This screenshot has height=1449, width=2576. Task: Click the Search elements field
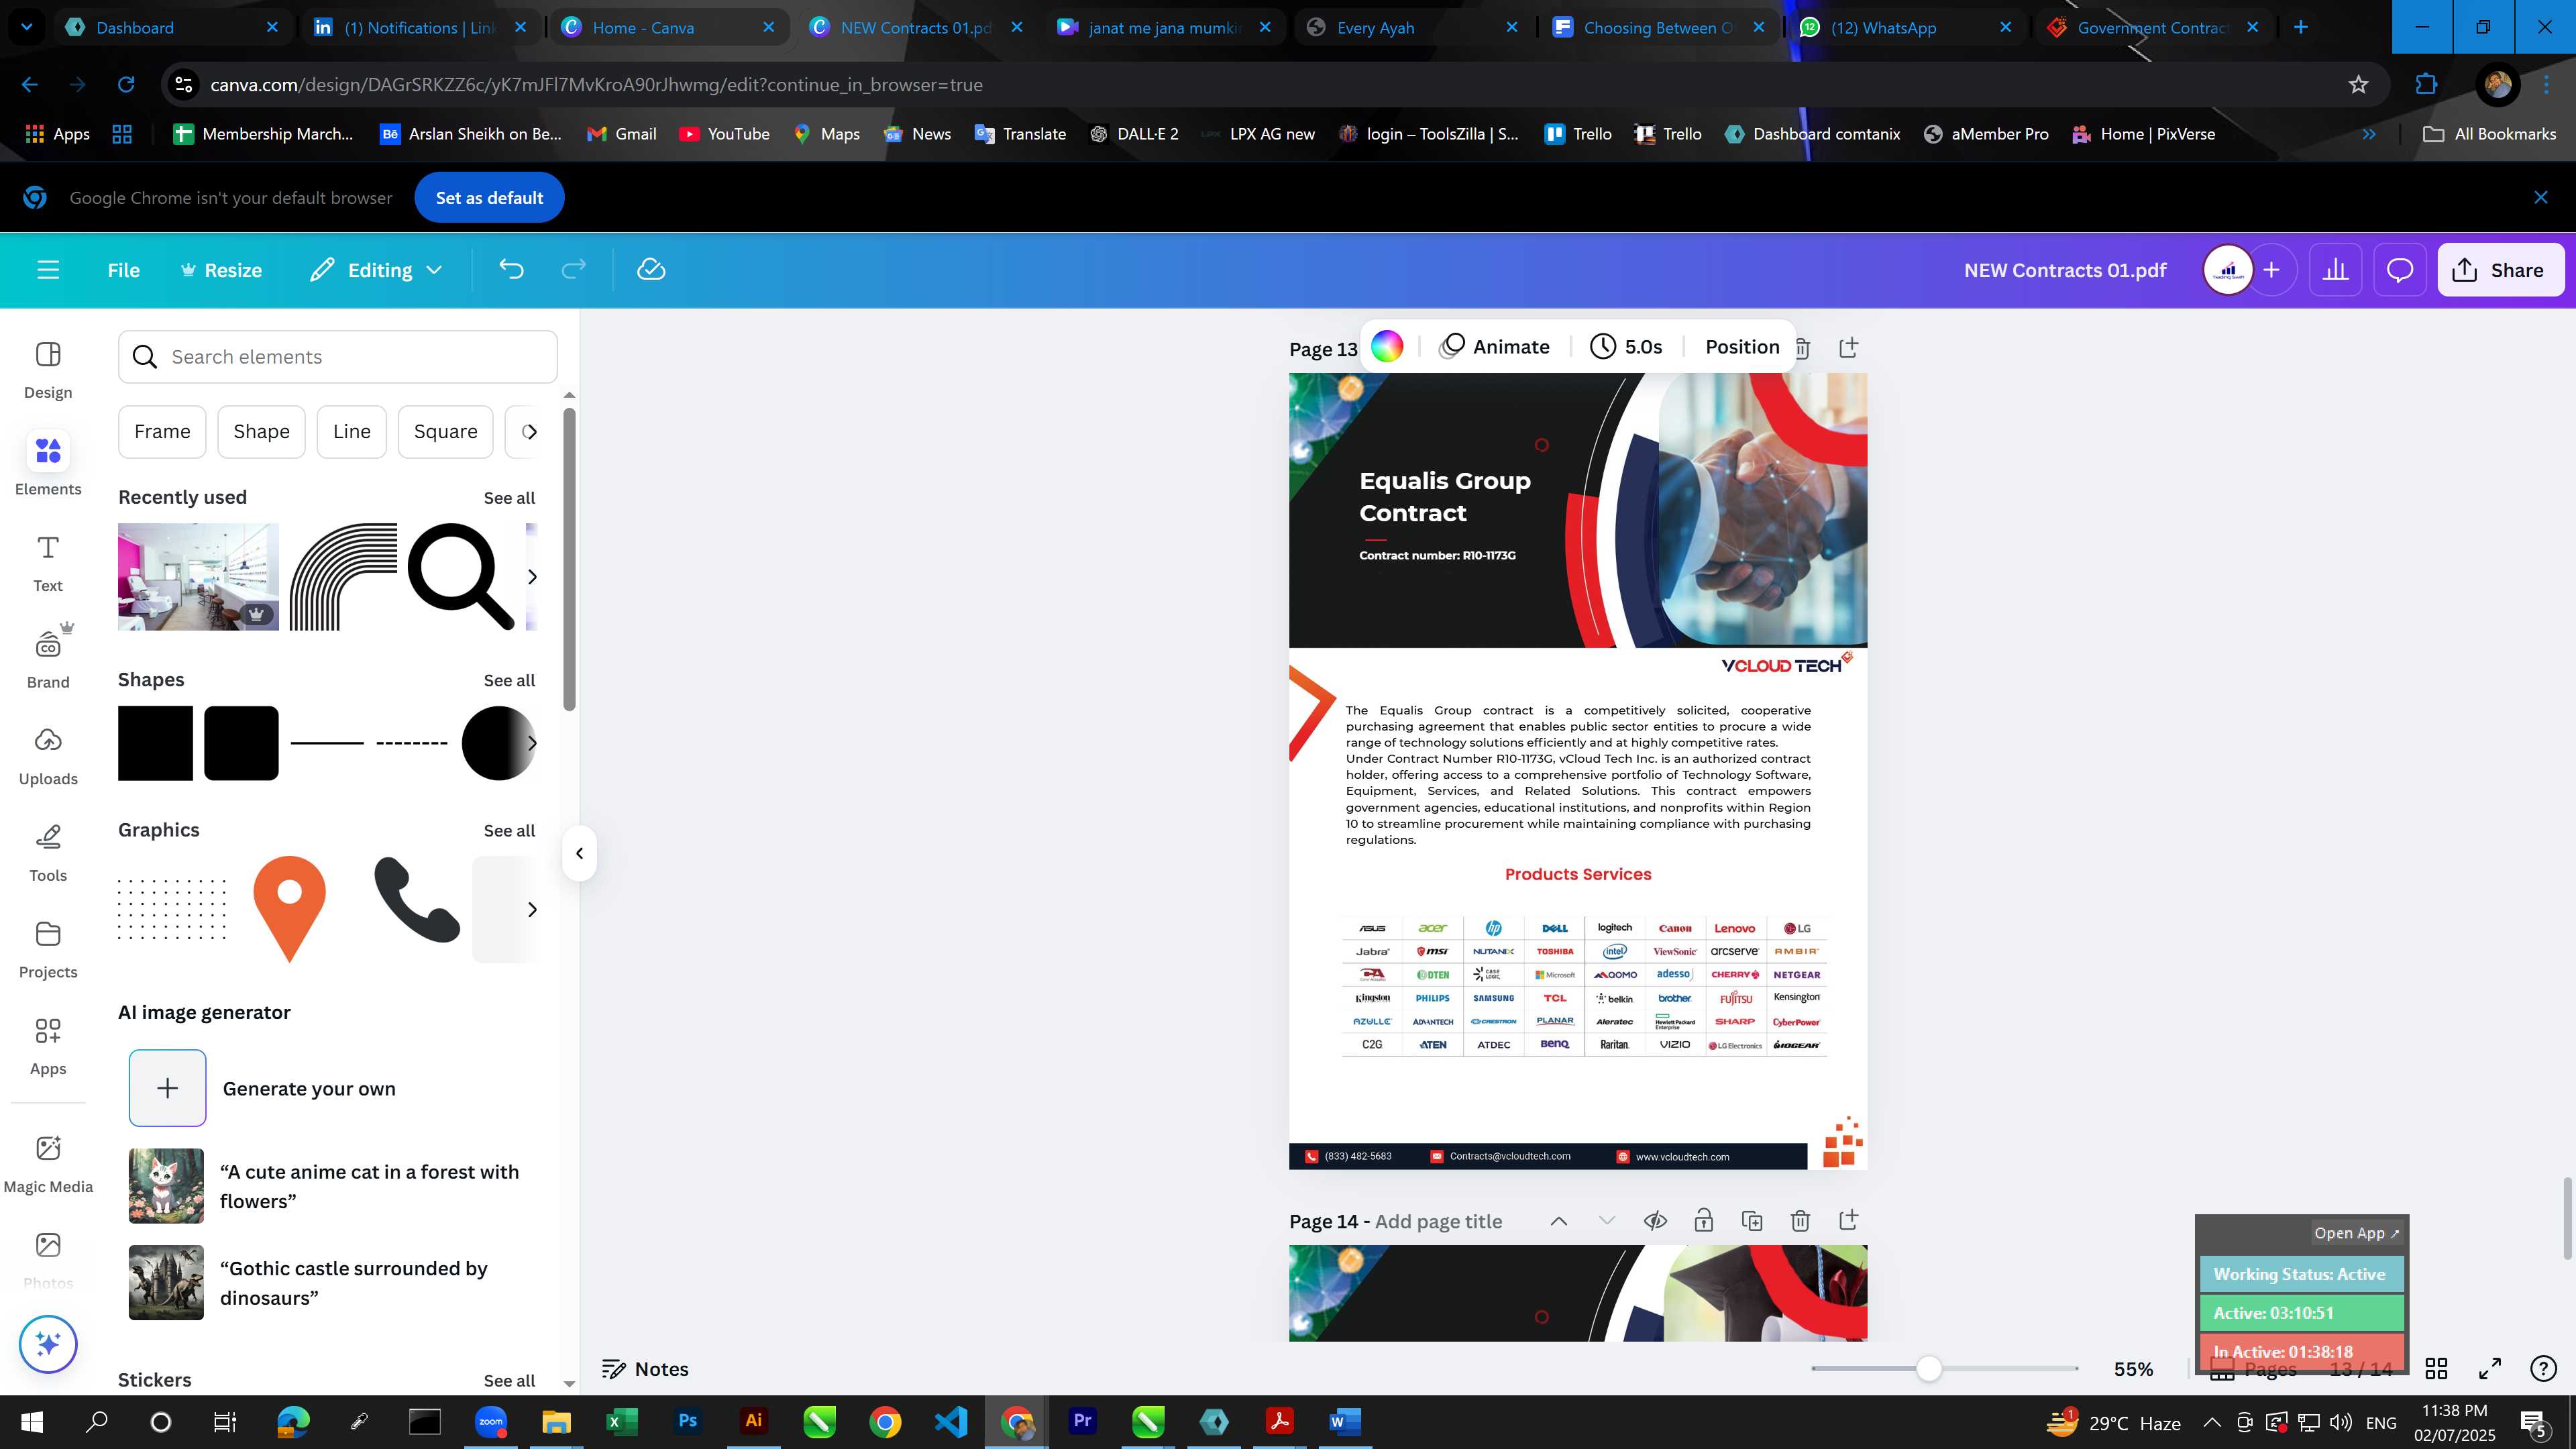point(337,357)
